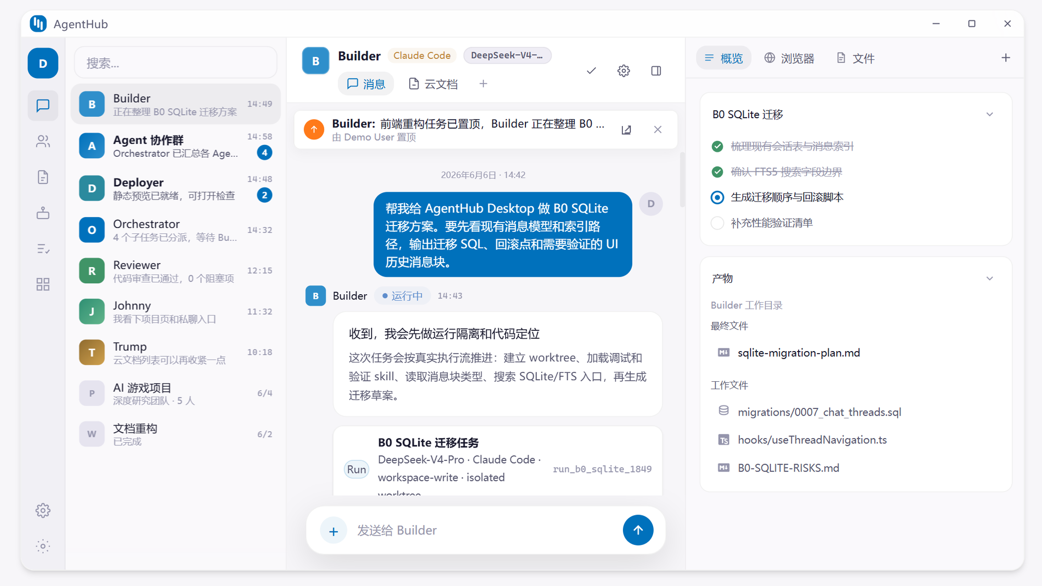1042x586 pixels.
Task: Open the Agent 协作群 conversation
Action: coord(176,146)
